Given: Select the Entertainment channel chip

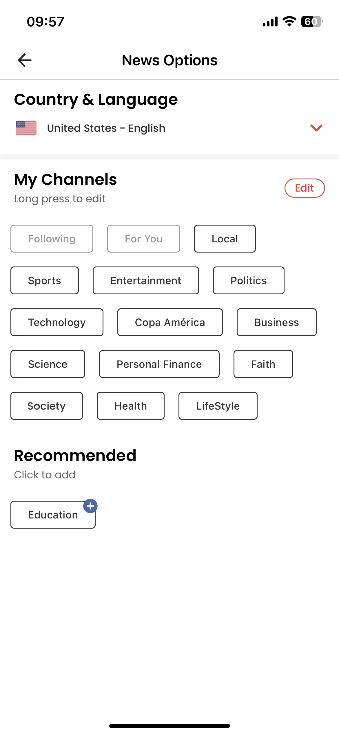Looking at the screenshot, I should point(146,280).
